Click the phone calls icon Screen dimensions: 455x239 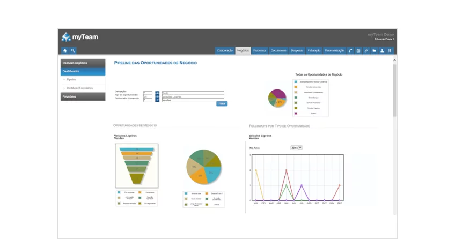[x=350, y=50]
